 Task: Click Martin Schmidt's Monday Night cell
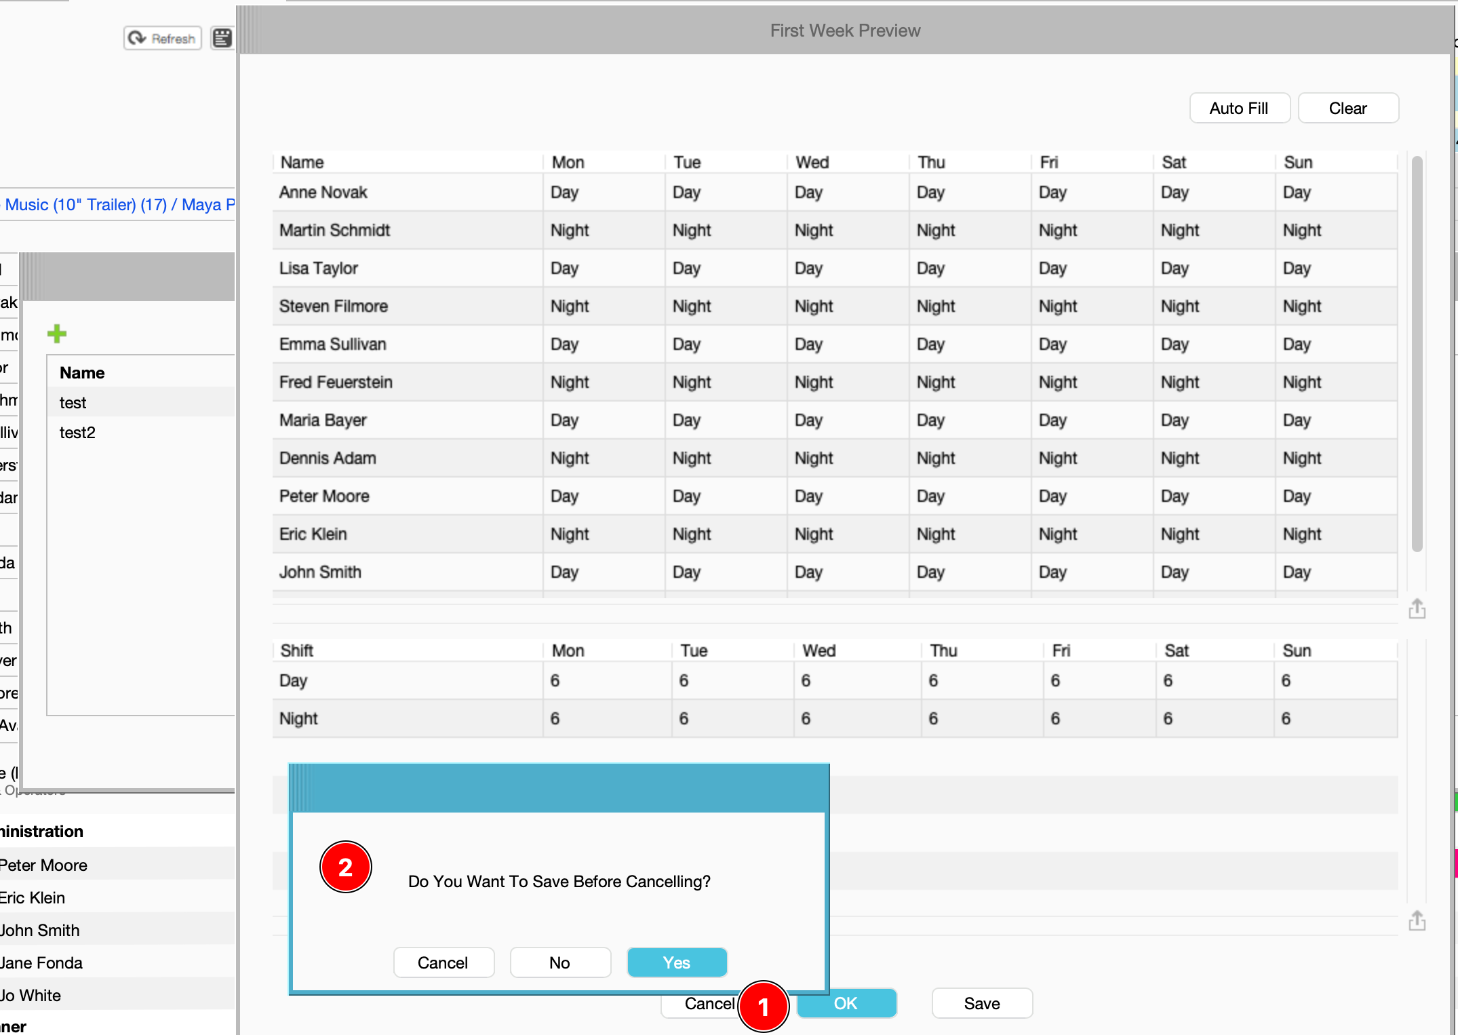click(x=570, y=231)
